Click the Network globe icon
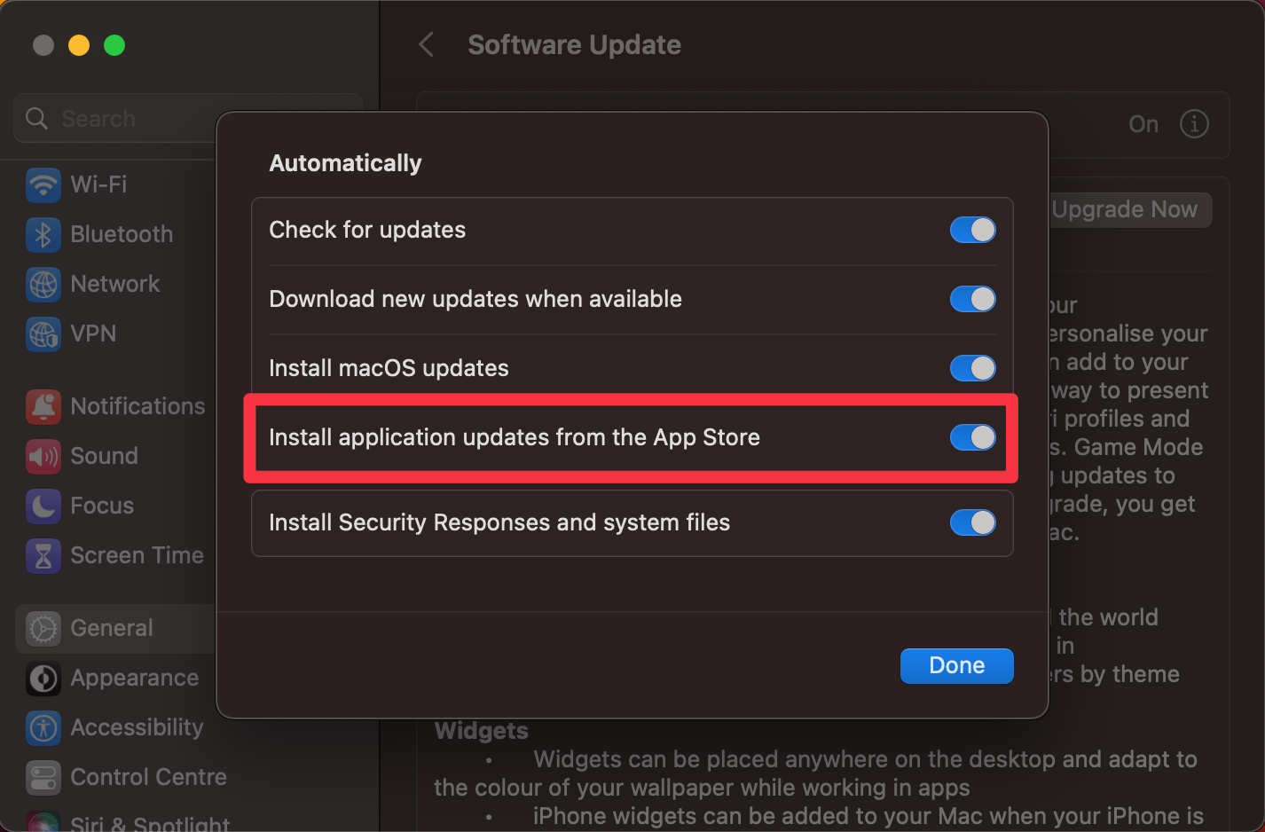Viewport: 1265px width, 832px height. coord(43,284)
